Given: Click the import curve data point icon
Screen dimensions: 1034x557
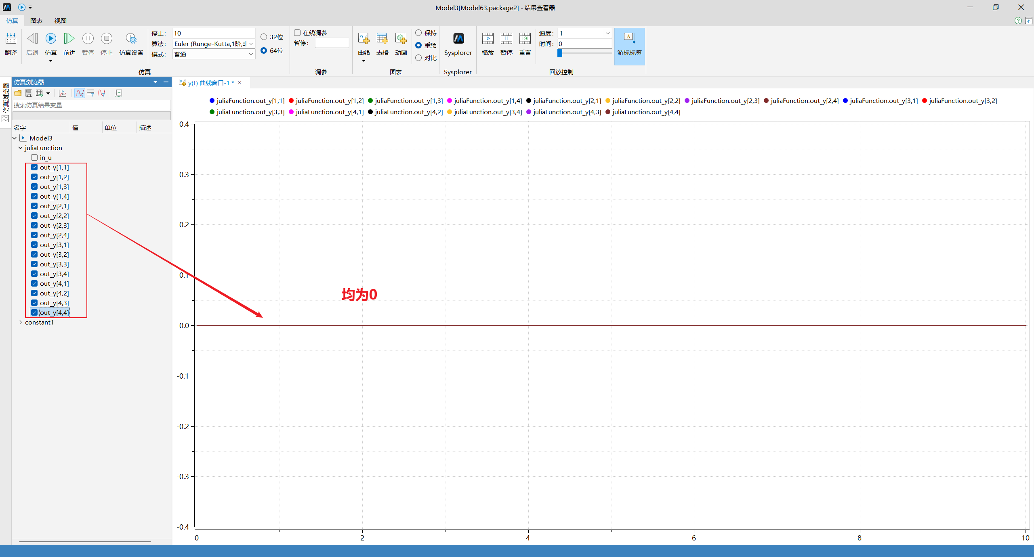Looking at the screenshot, I should click(x=63, y=93).
